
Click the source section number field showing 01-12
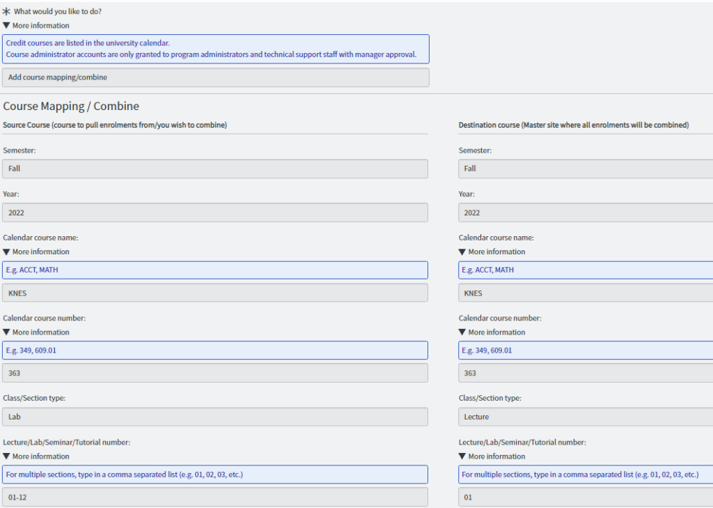click(215, 498)
